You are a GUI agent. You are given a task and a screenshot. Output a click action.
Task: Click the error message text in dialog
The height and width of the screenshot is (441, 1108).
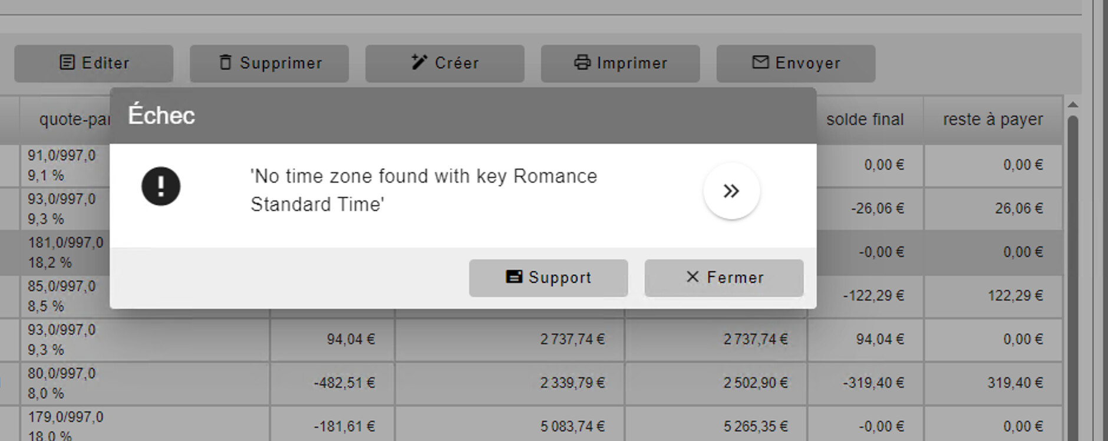423,190
